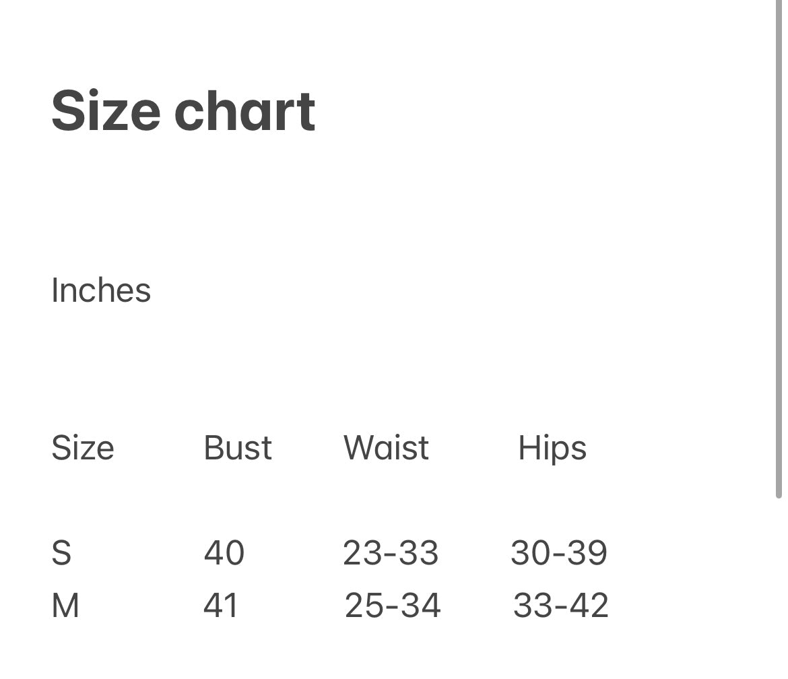Select the M size row label
Image resolution: width=788 pixels, height=679 pixels.
pyautogui.click(x=65, y=605)
